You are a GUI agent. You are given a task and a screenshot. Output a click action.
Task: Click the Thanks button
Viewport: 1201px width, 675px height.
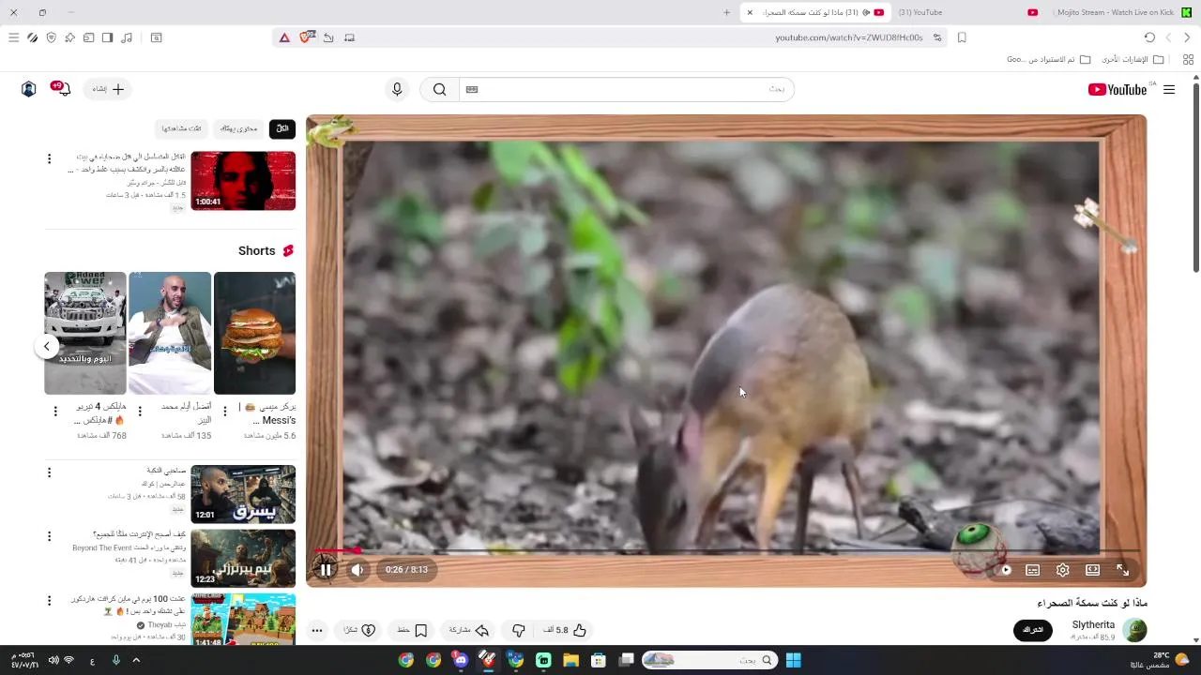coord(359,630)
